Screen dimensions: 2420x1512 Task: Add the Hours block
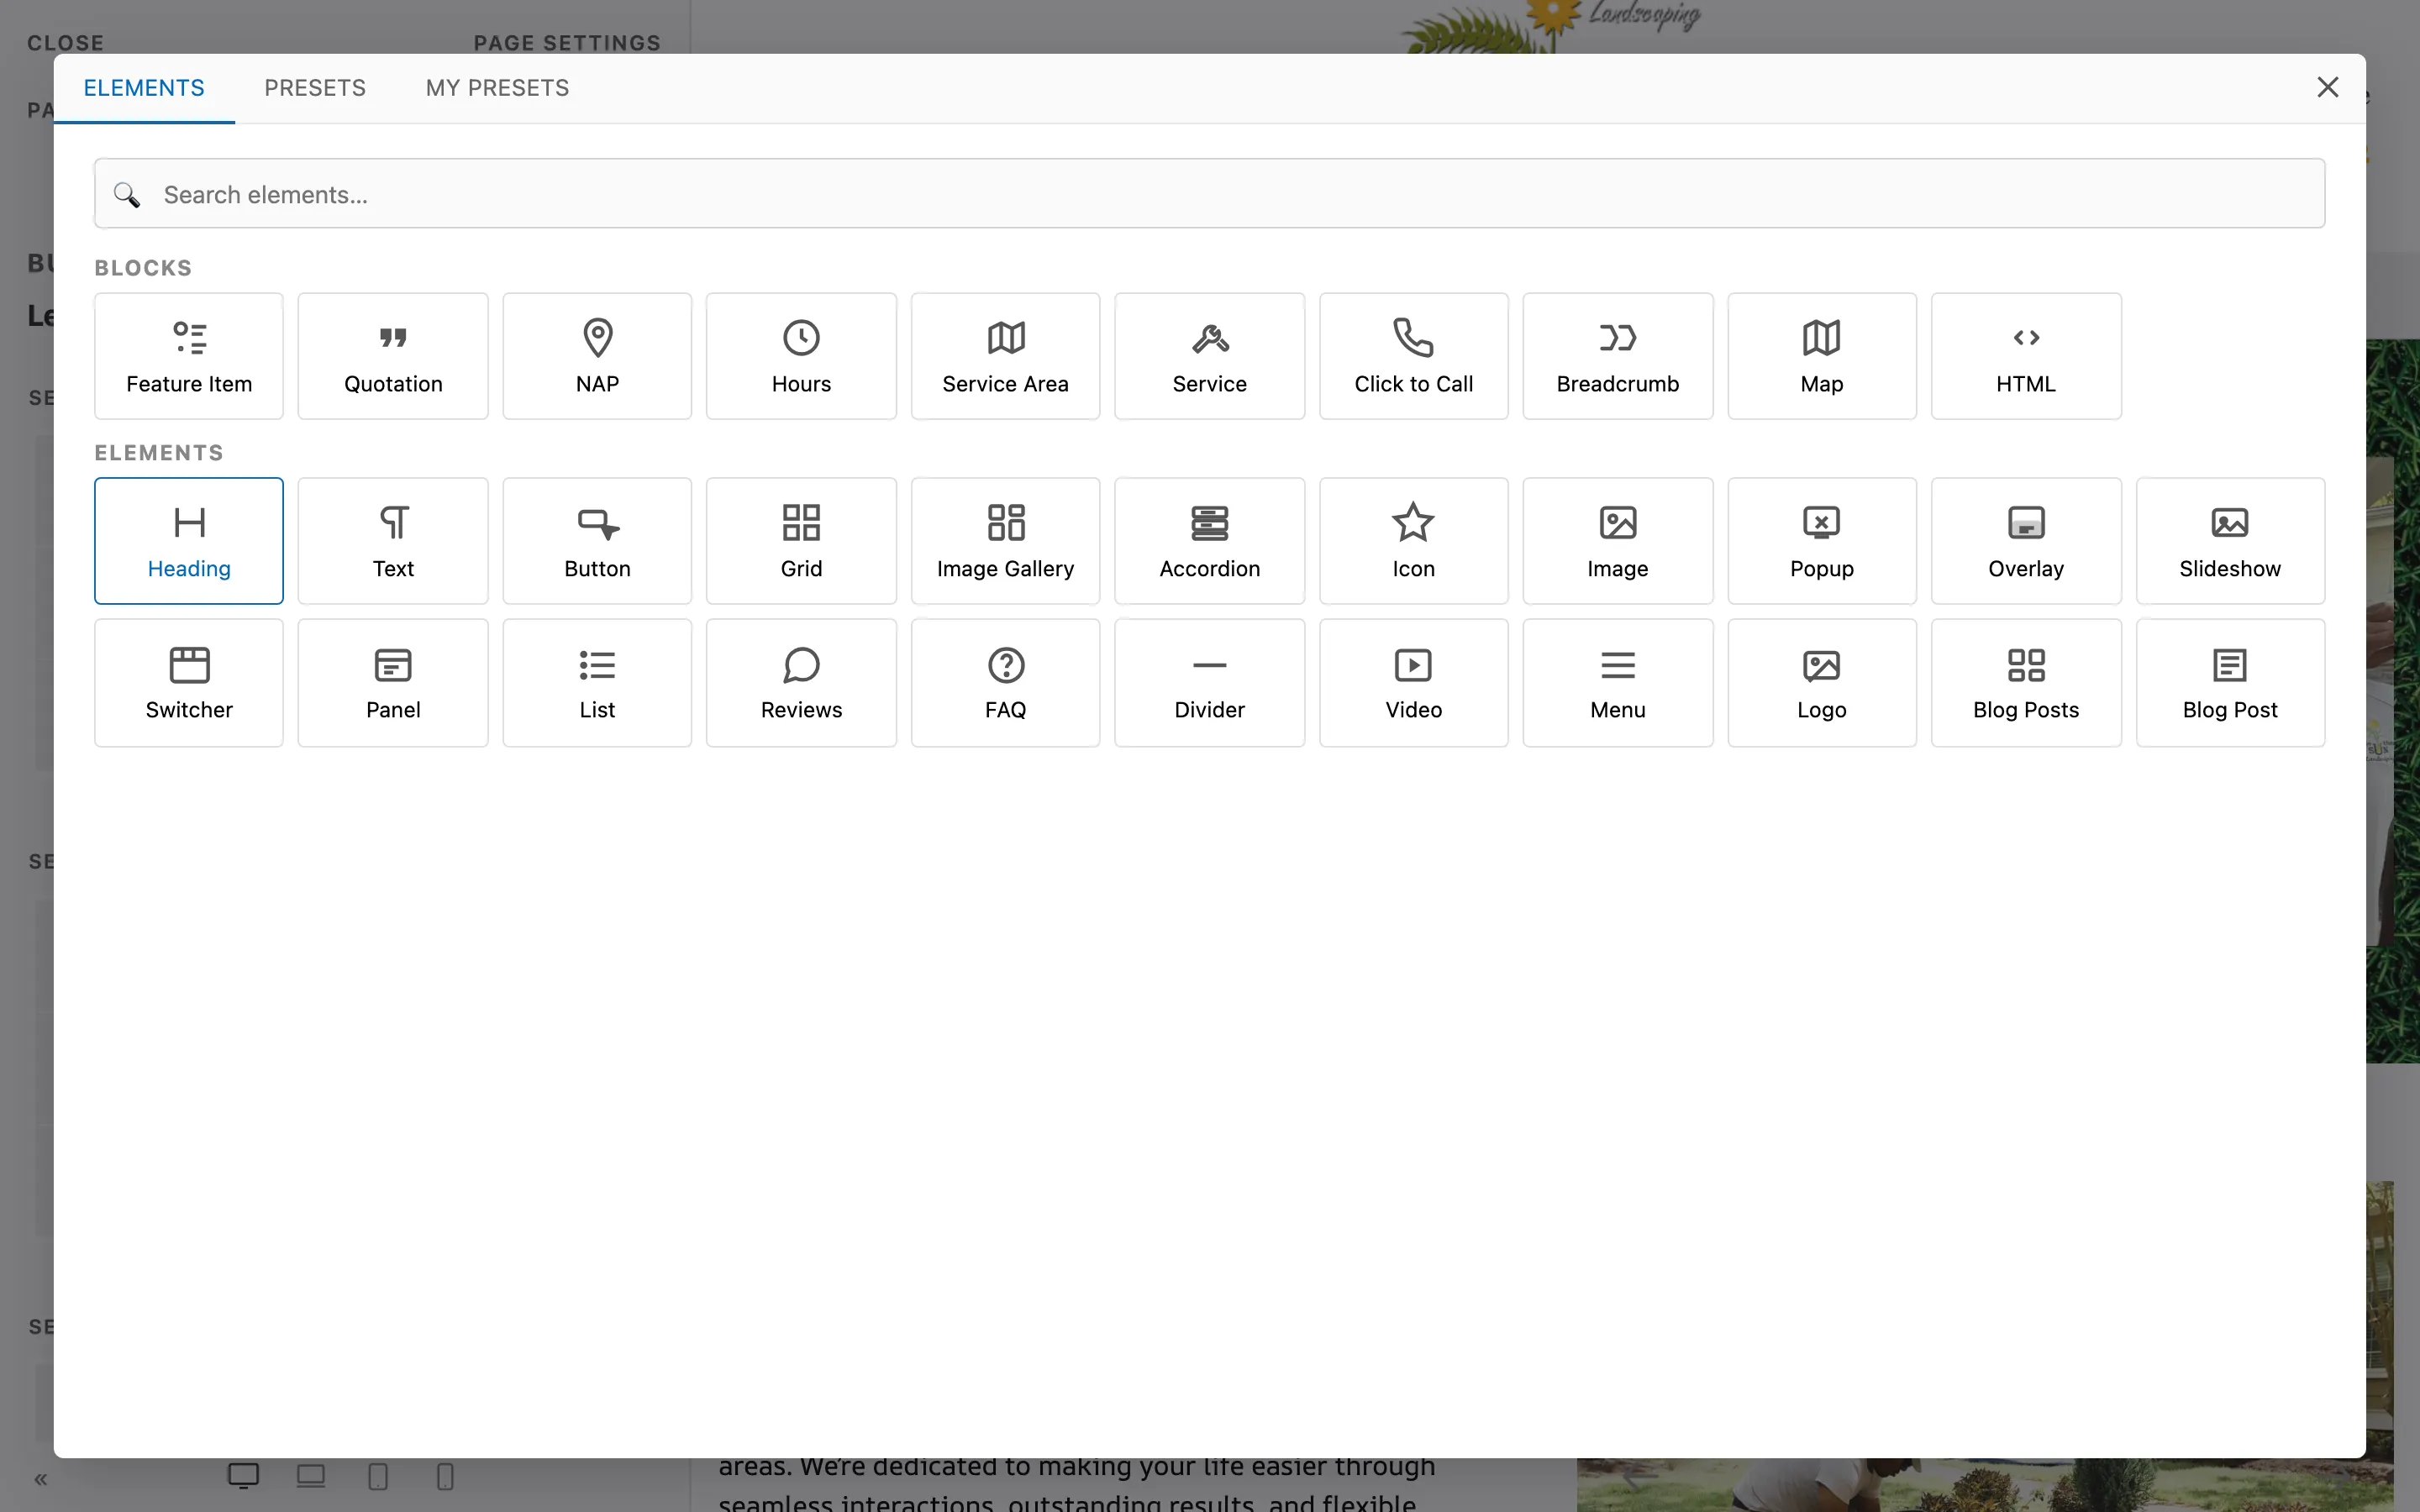[x=801, y=356]
